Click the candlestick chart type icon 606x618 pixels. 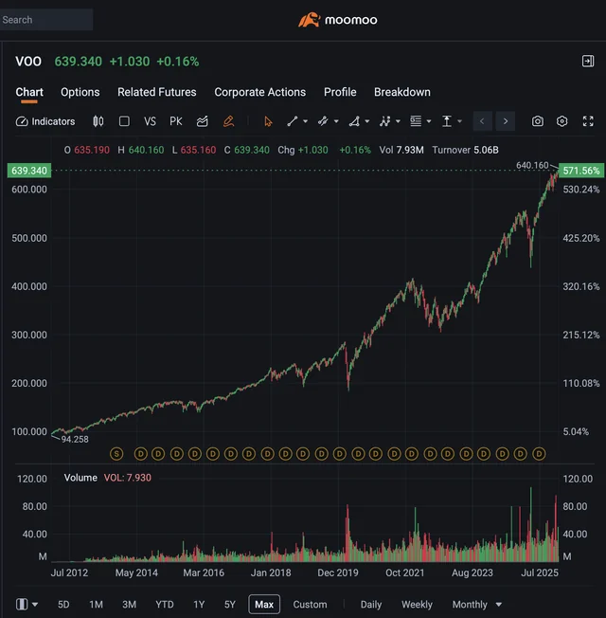98,121
